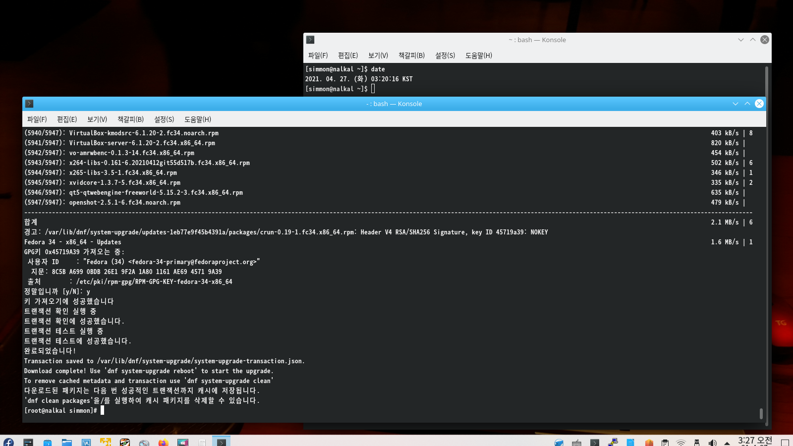Click the terminal tray icon
Image resolution: width=793 pixels, height=446 pixels.
click(x=595, y=442)
